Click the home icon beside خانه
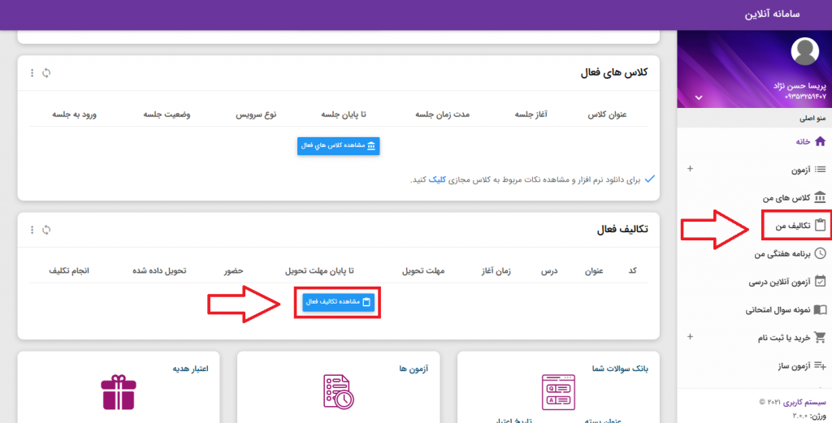The height and width of the screenshot is (423, 832). [820, 141]
